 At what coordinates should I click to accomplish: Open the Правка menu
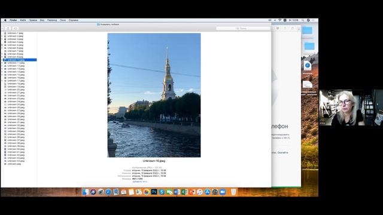tap(33, 20)
